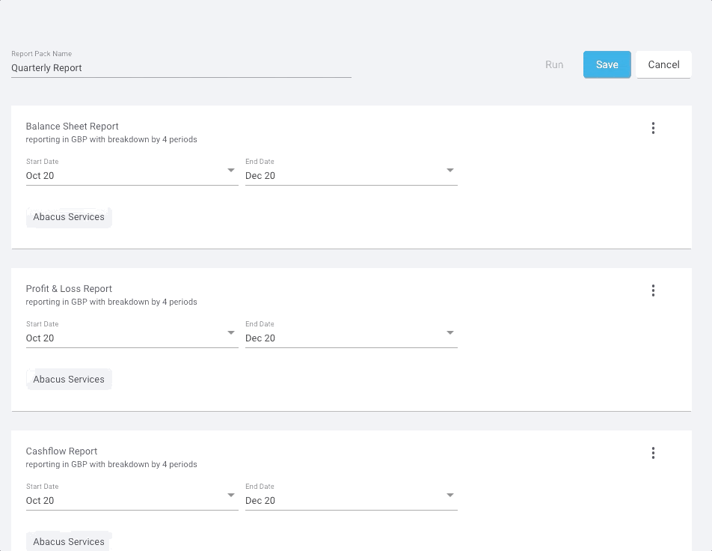Expand Profit & Loss End Date dropdown

351,337
